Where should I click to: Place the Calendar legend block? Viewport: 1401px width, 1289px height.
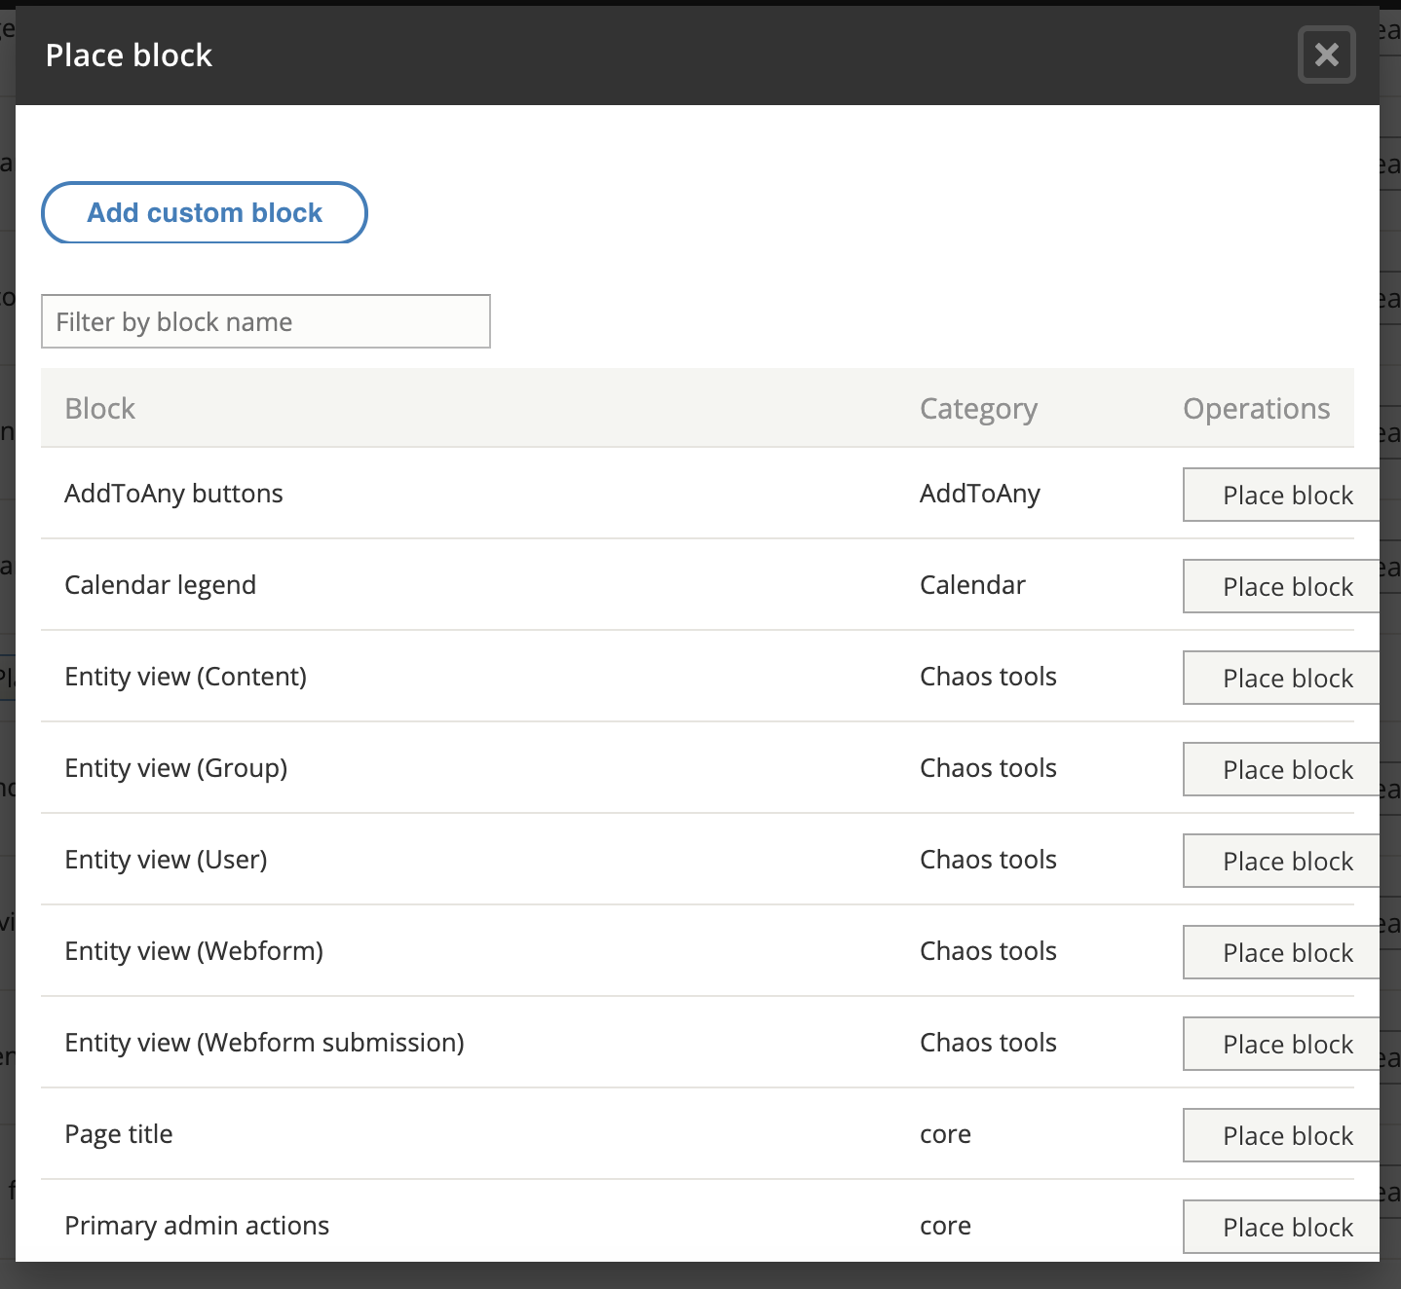tap(1281, 586)
